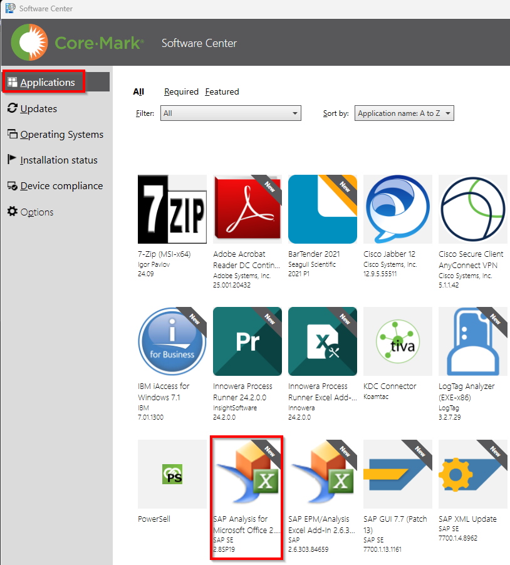Image resolution: width=510 pixels, height=565 pixels.
Task: Click version text 25.001.20432
Action: pos(232,285)
